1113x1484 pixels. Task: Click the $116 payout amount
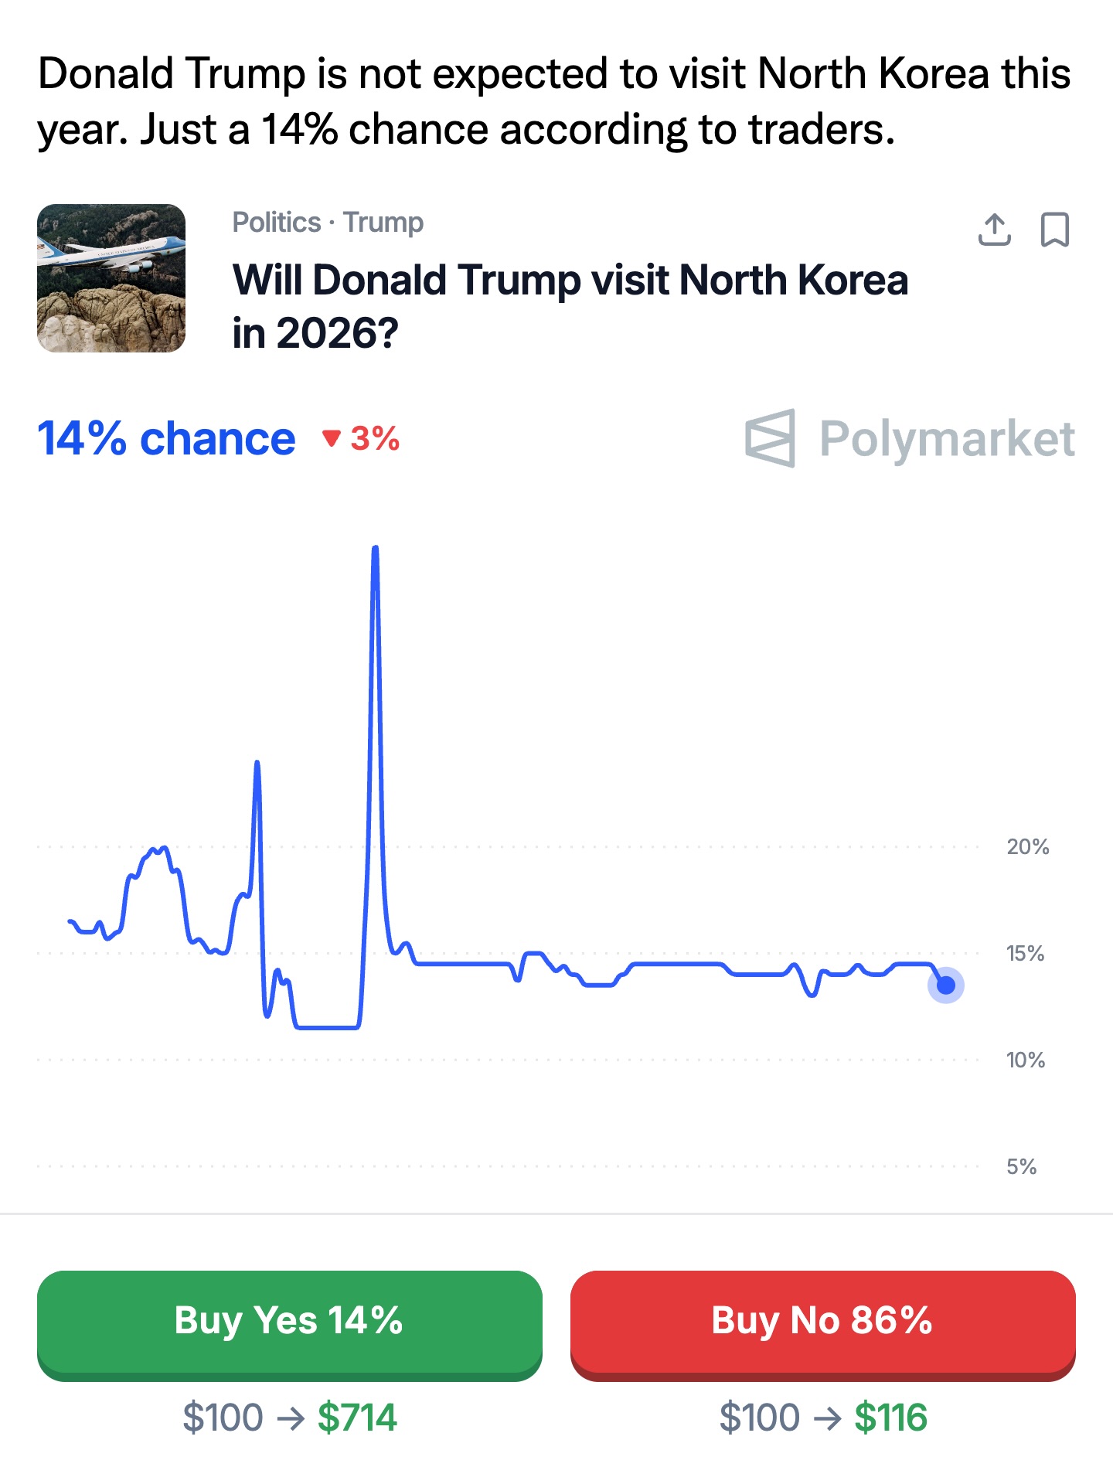click(x=890, y=1418)
